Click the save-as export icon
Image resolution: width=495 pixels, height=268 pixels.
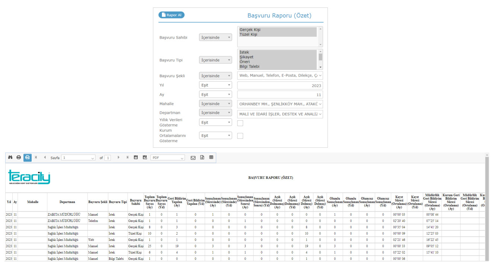[x=145, y=157]
